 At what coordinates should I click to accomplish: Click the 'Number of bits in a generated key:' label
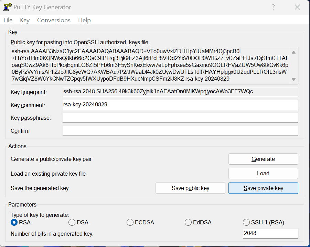coord(52,234)
